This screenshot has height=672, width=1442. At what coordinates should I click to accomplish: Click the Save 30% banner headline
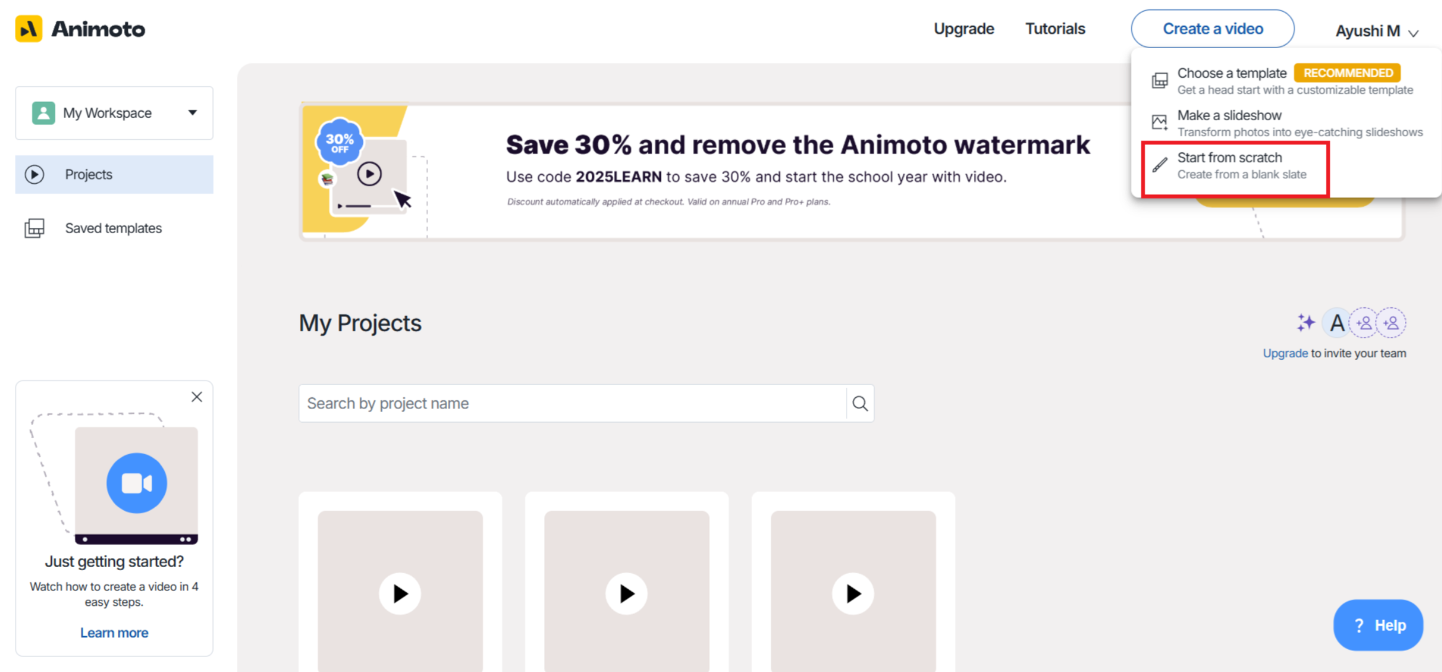(x=798, y=145)
